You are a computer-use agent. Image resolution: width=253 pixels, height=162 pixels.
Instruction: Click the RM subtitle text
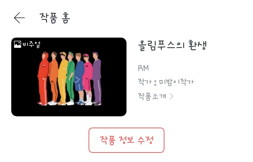point(143,68)
